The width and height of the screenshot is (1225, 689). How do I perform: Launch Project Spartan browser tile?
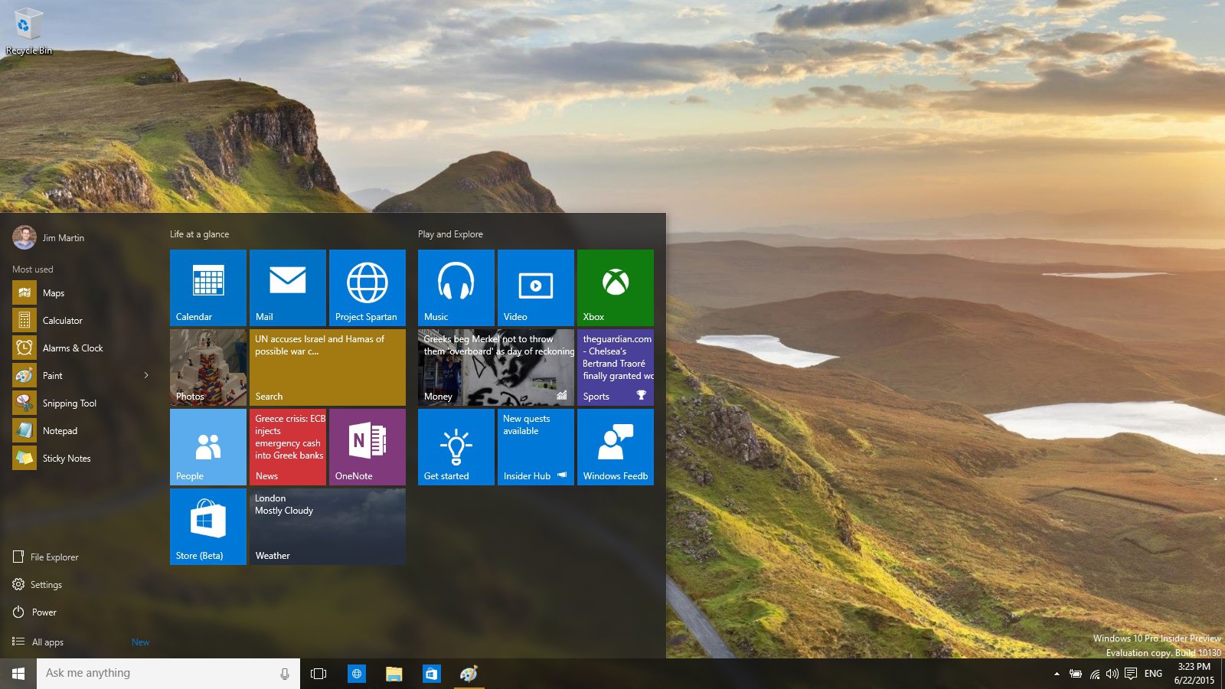click(367, 288)
